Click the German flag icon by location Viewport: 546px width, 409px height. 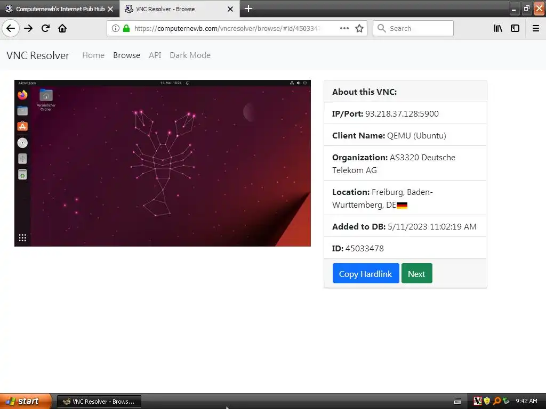pyautogui.click(x=402, y=205)
